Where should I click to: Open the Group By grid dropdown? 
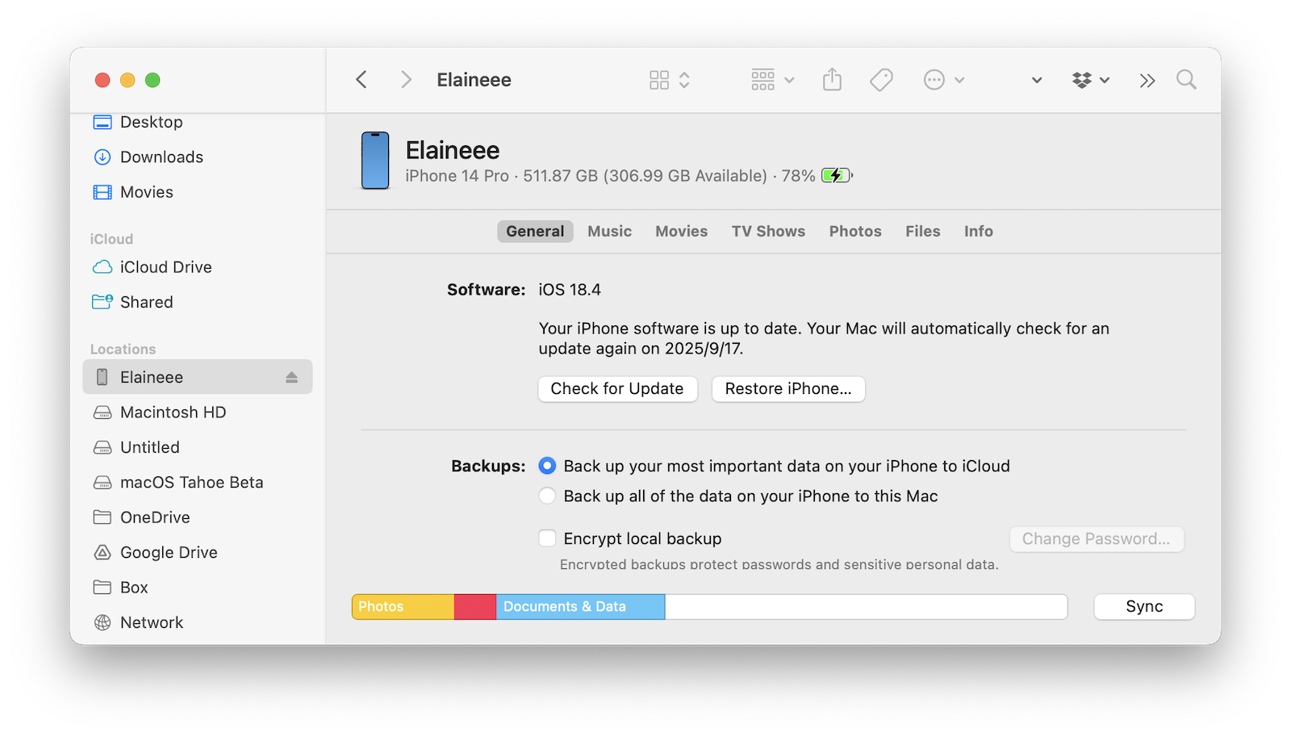(772, 80)
